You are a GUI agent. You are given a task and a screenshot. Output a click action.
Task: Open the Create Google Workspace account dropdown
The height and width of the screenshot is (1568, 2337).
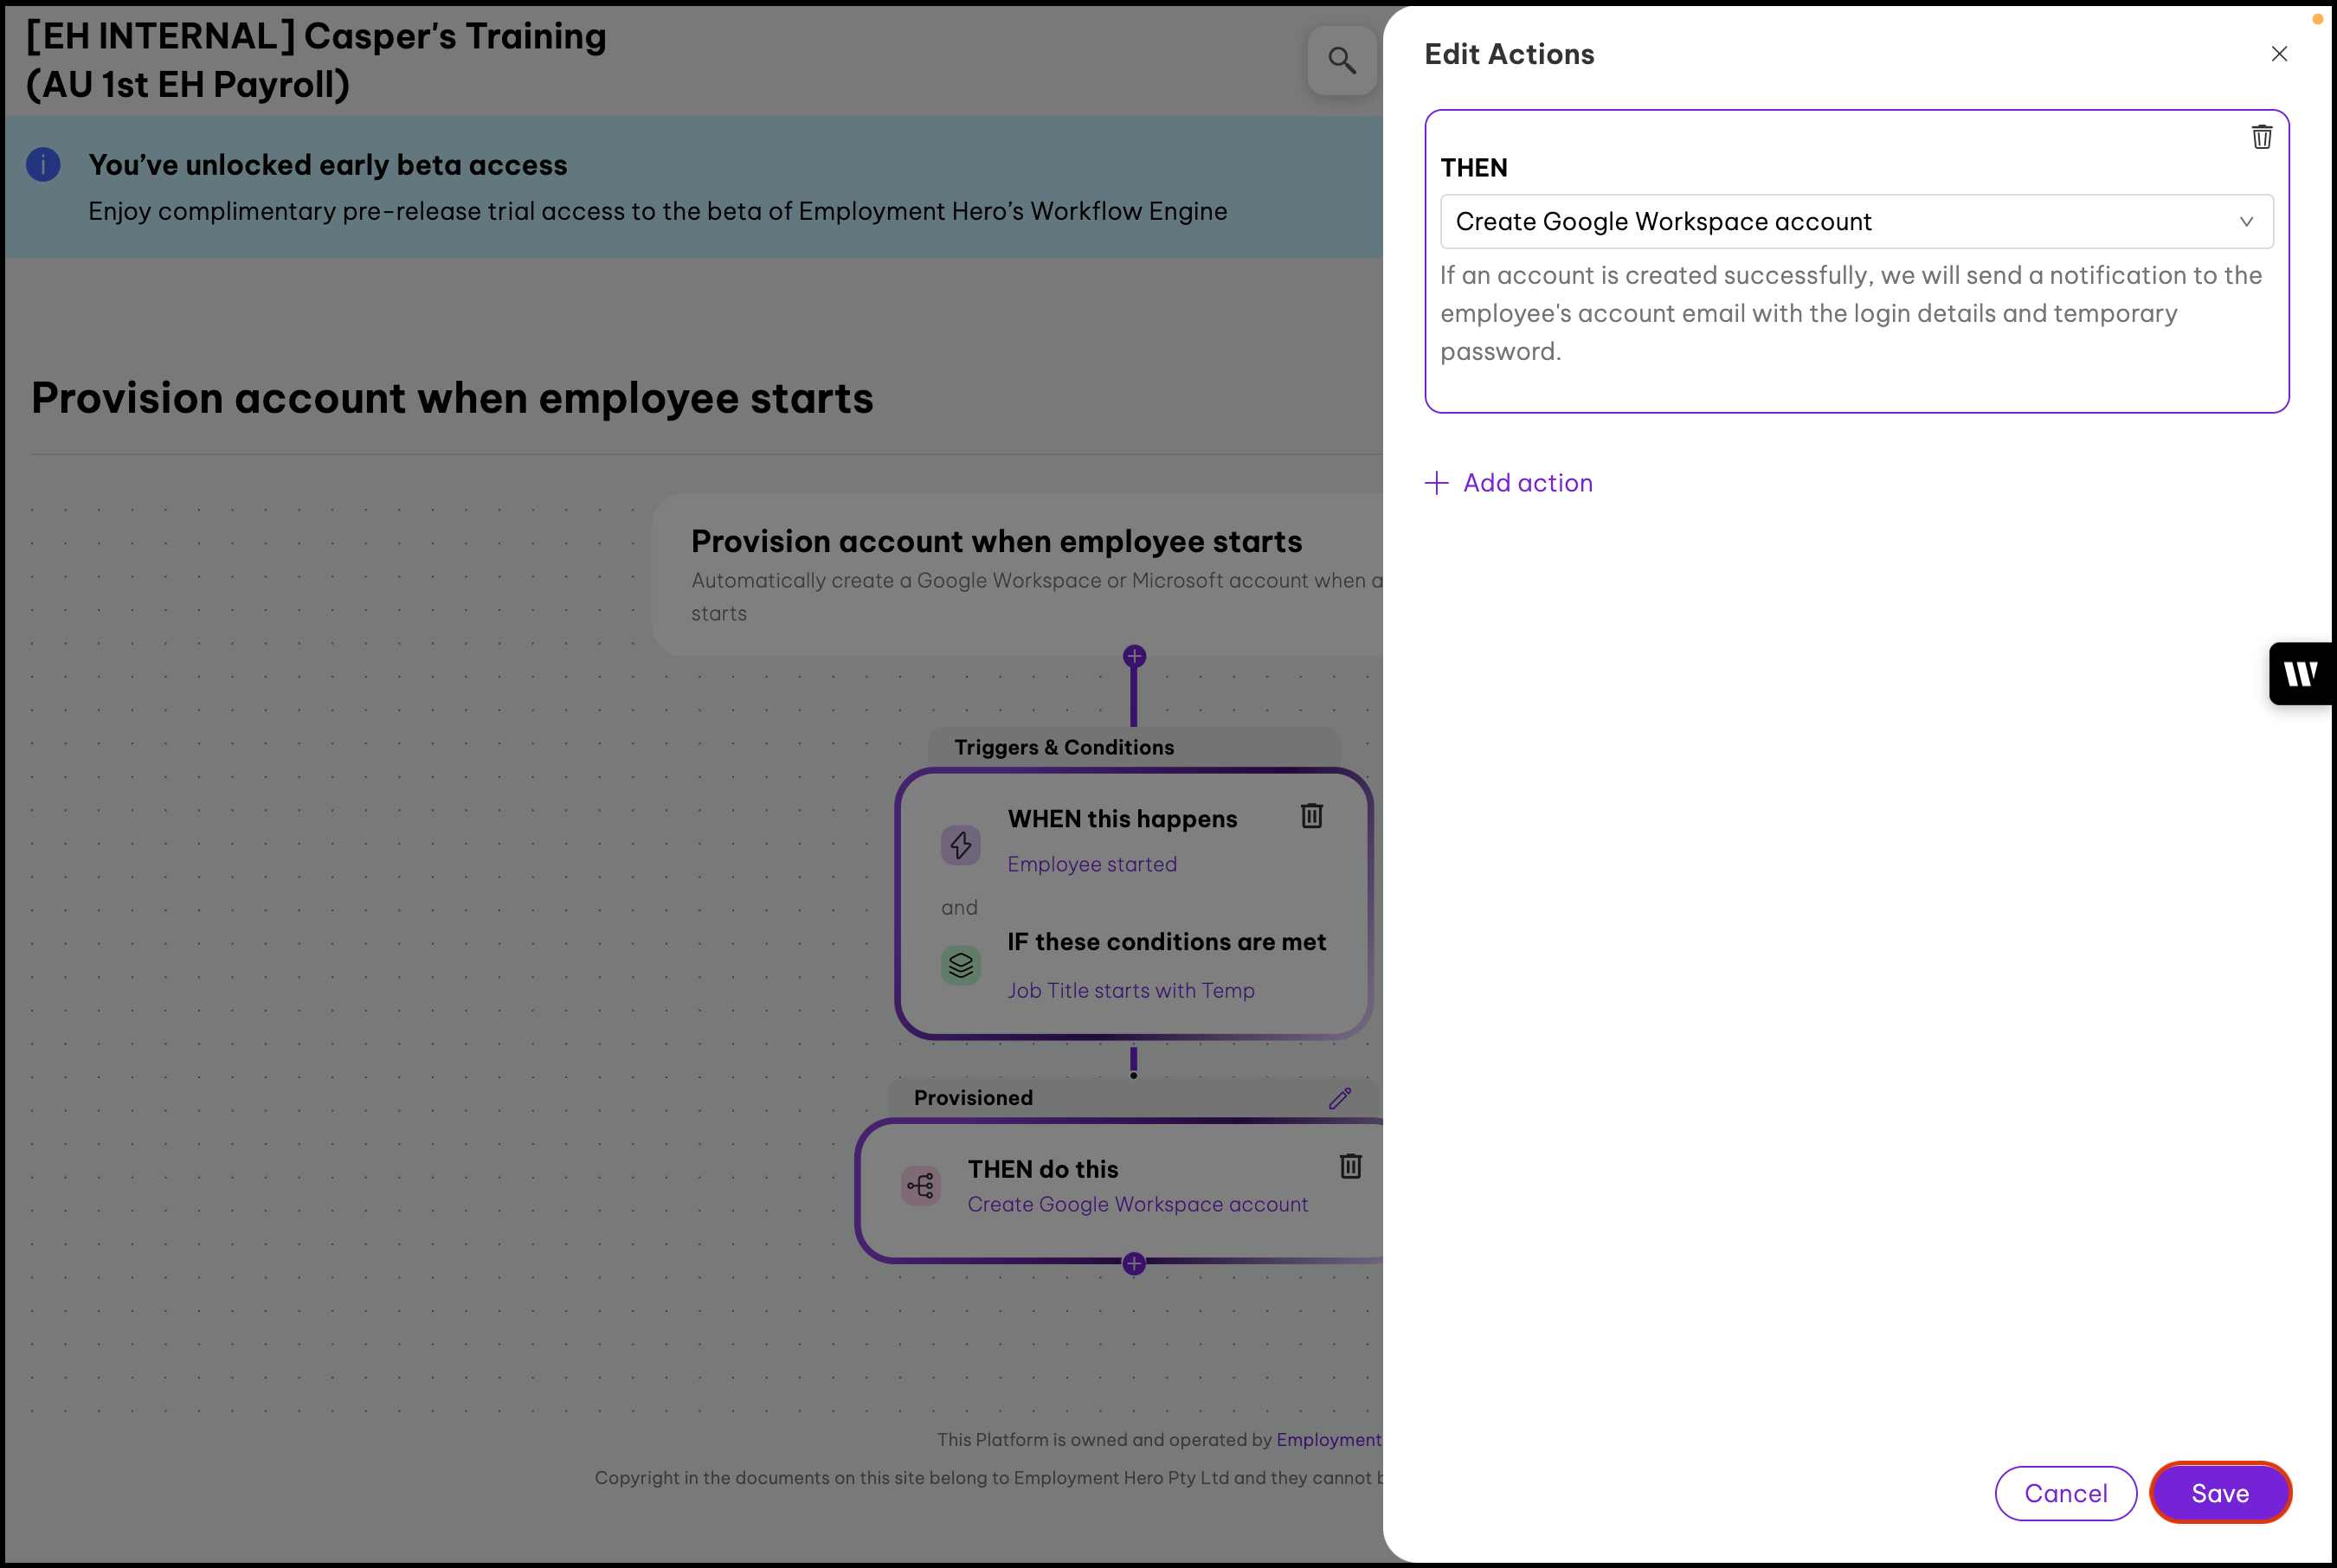coord(1855,221)
